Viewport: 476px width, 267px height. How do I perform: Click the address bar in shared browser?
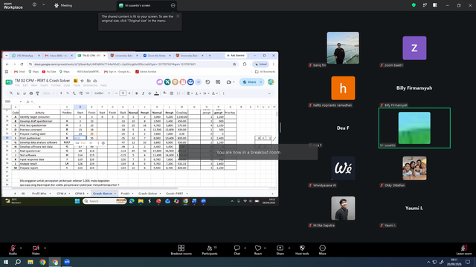click(132, 65)
